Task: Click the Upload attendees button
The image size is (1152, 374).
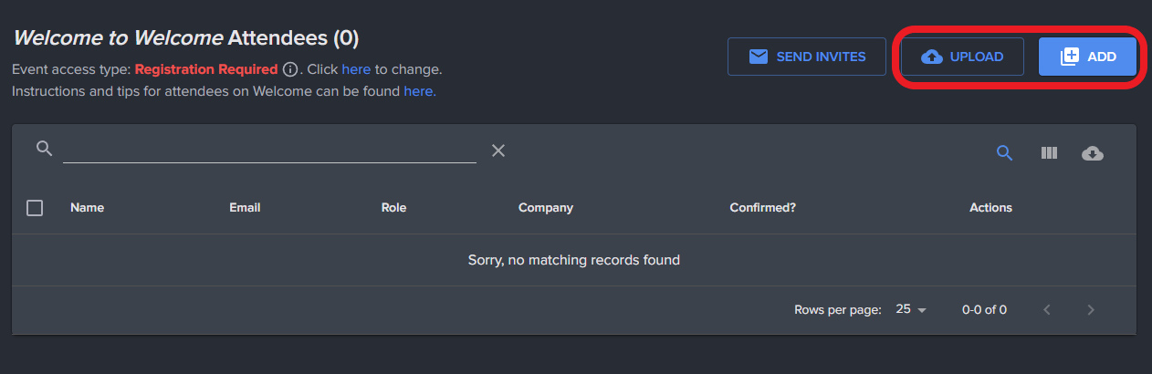Action: [x=962, y=57]
